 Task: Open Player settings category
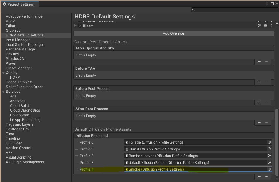pos(11,63)
